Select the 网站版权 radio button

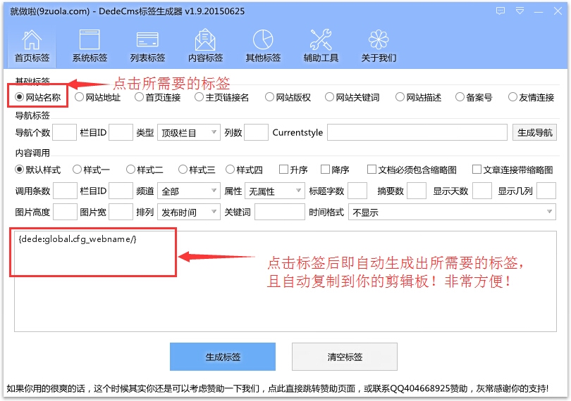click(x=288, y=97)
